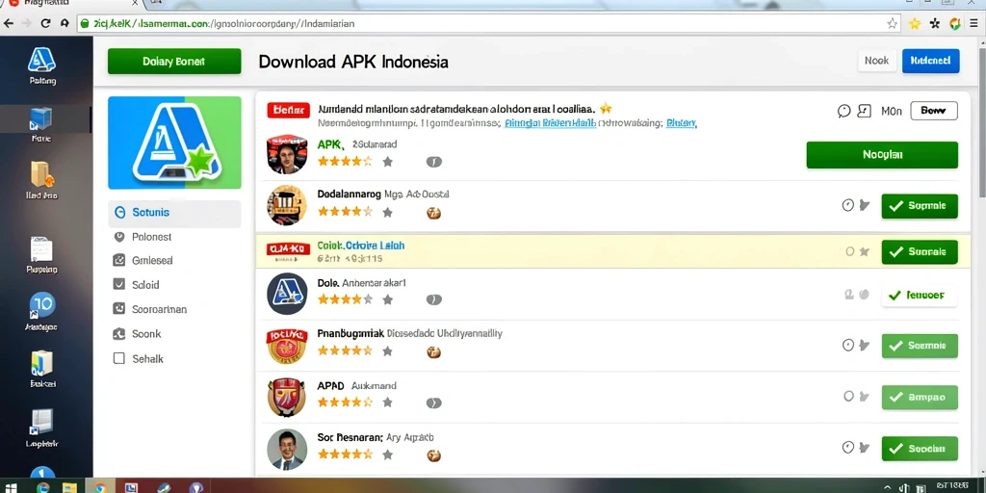This screenshot has height=493, width=986.
Task: Open the blue cube desktop icon
Action: tap(41, 117)
